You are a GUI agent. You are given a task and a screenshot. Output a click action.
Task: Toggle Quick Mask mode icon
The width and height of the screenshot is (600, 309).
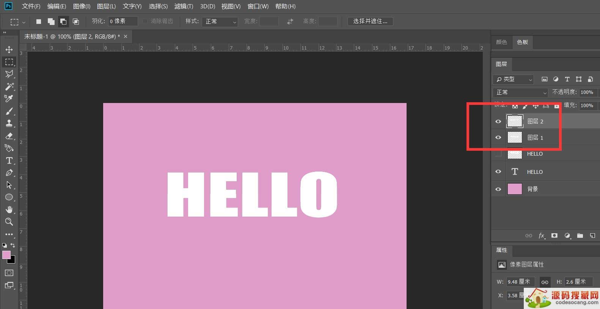click(9, 273)
